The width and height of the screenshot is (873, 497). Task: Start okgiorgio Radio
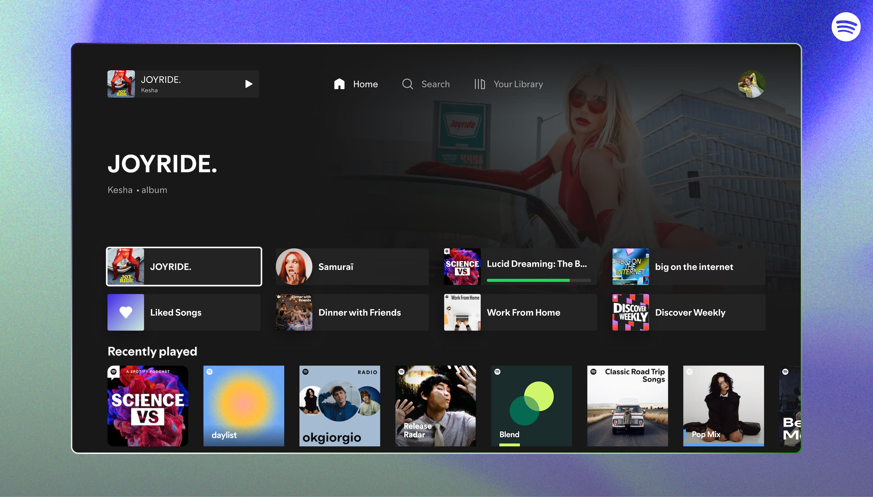pos(340,405)
